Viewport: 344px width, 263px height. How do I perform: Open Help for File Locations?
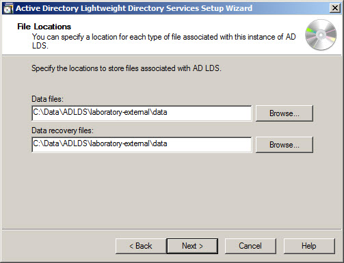tap(309, 246)
